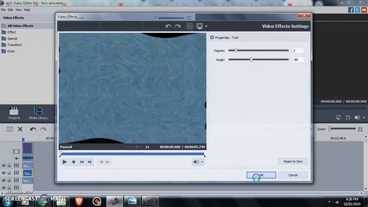This screenshot has height=207, width=368.
Task: Click the audio track speaker icon in the timeline
Action: 17,159
